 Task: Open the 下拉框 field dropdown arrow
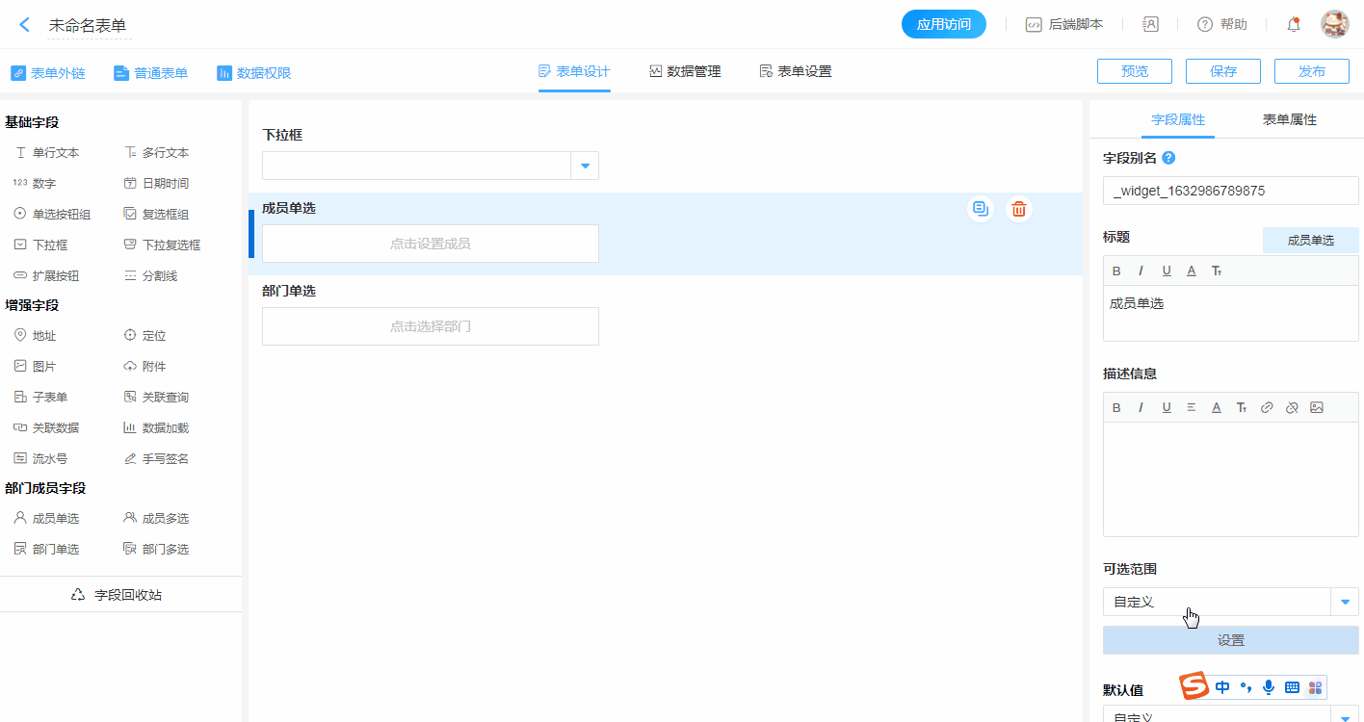[x=585, y=166]
